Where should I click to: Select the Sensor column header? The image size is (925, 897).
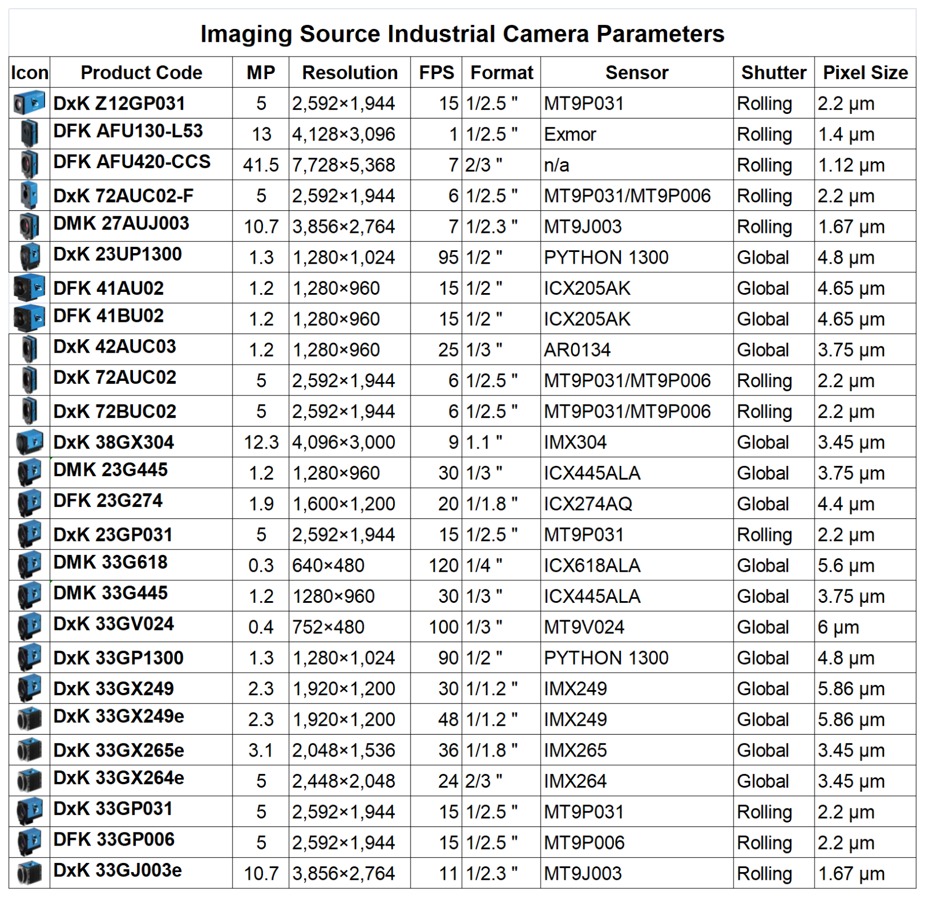point(637,72)
